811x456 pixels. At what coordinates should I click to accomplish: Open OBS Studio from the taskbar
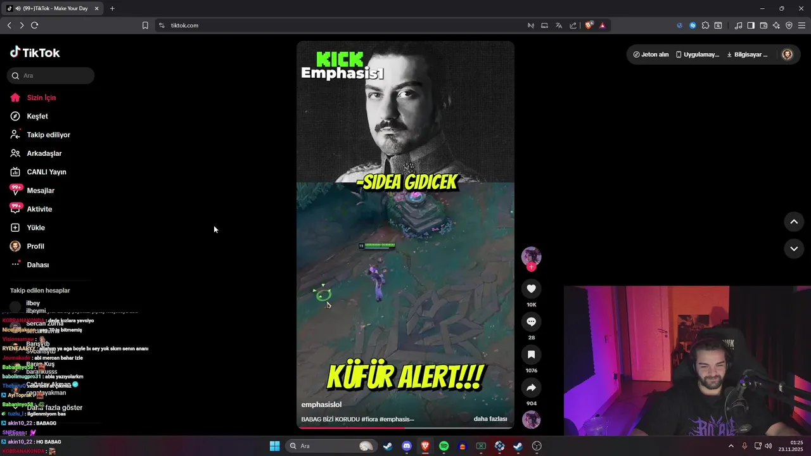[537, 446]
